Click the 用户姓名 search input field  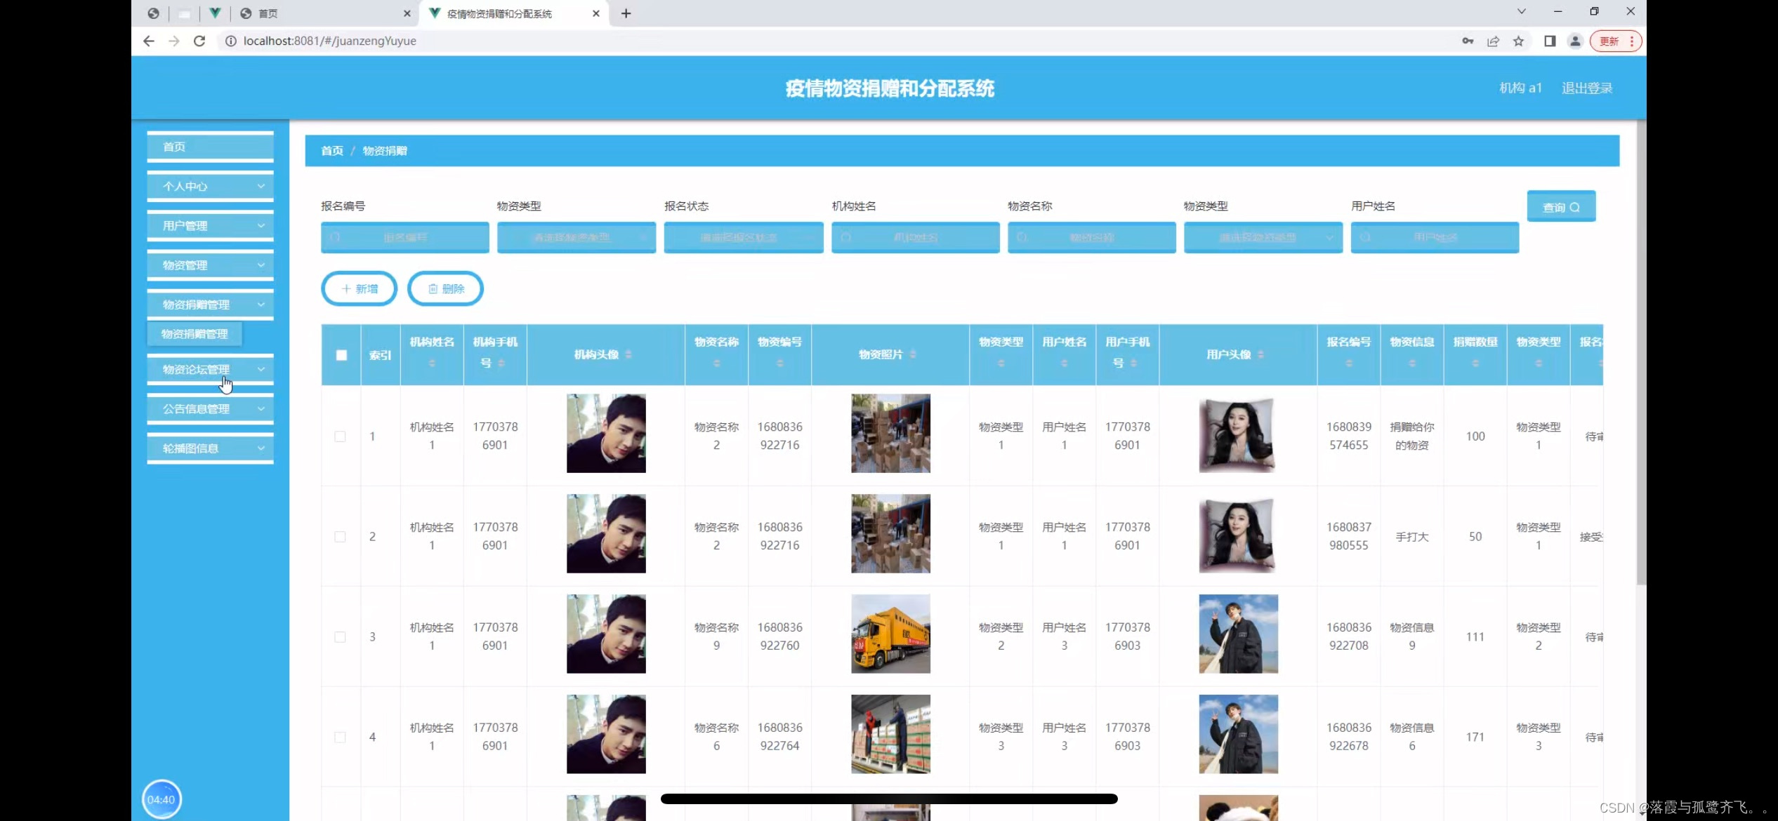(1435, 238)
